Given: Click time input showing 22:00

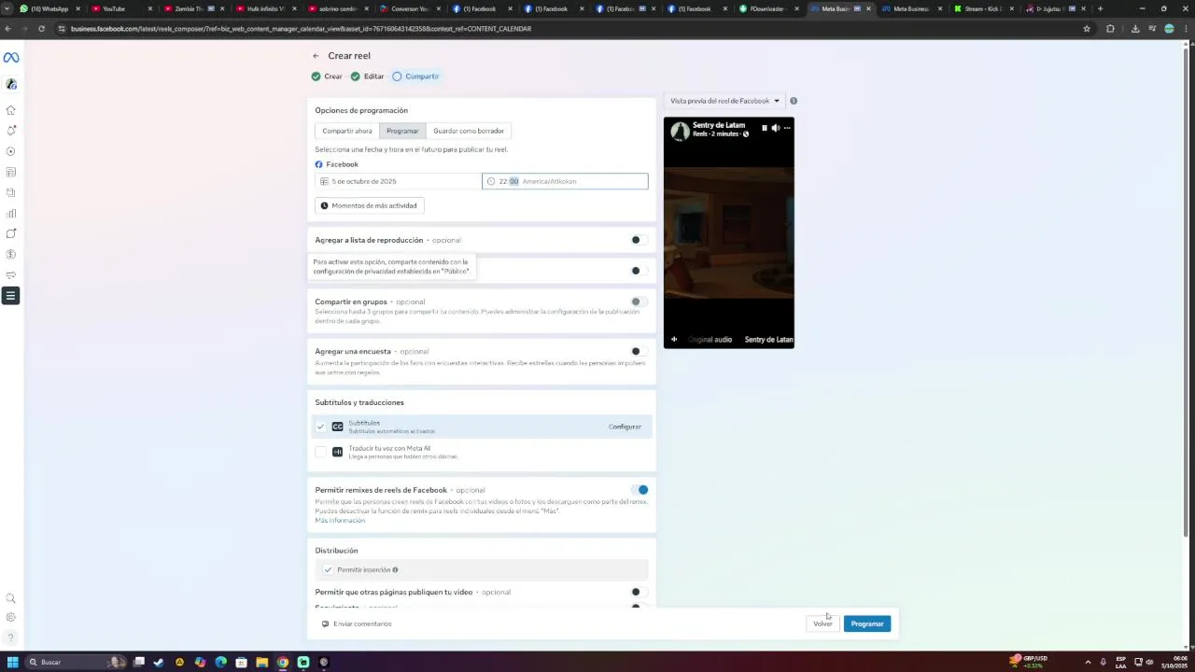Looking at the screenshot, I should tap(565, 181).
